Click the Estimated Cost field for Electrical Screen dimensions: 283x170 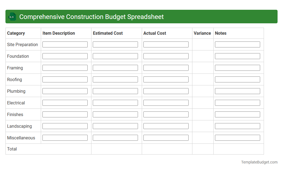tap(115, 102)
